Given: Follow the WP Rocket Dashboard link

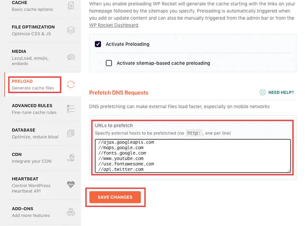Looking at the screenshot, I should click(113, 25).
